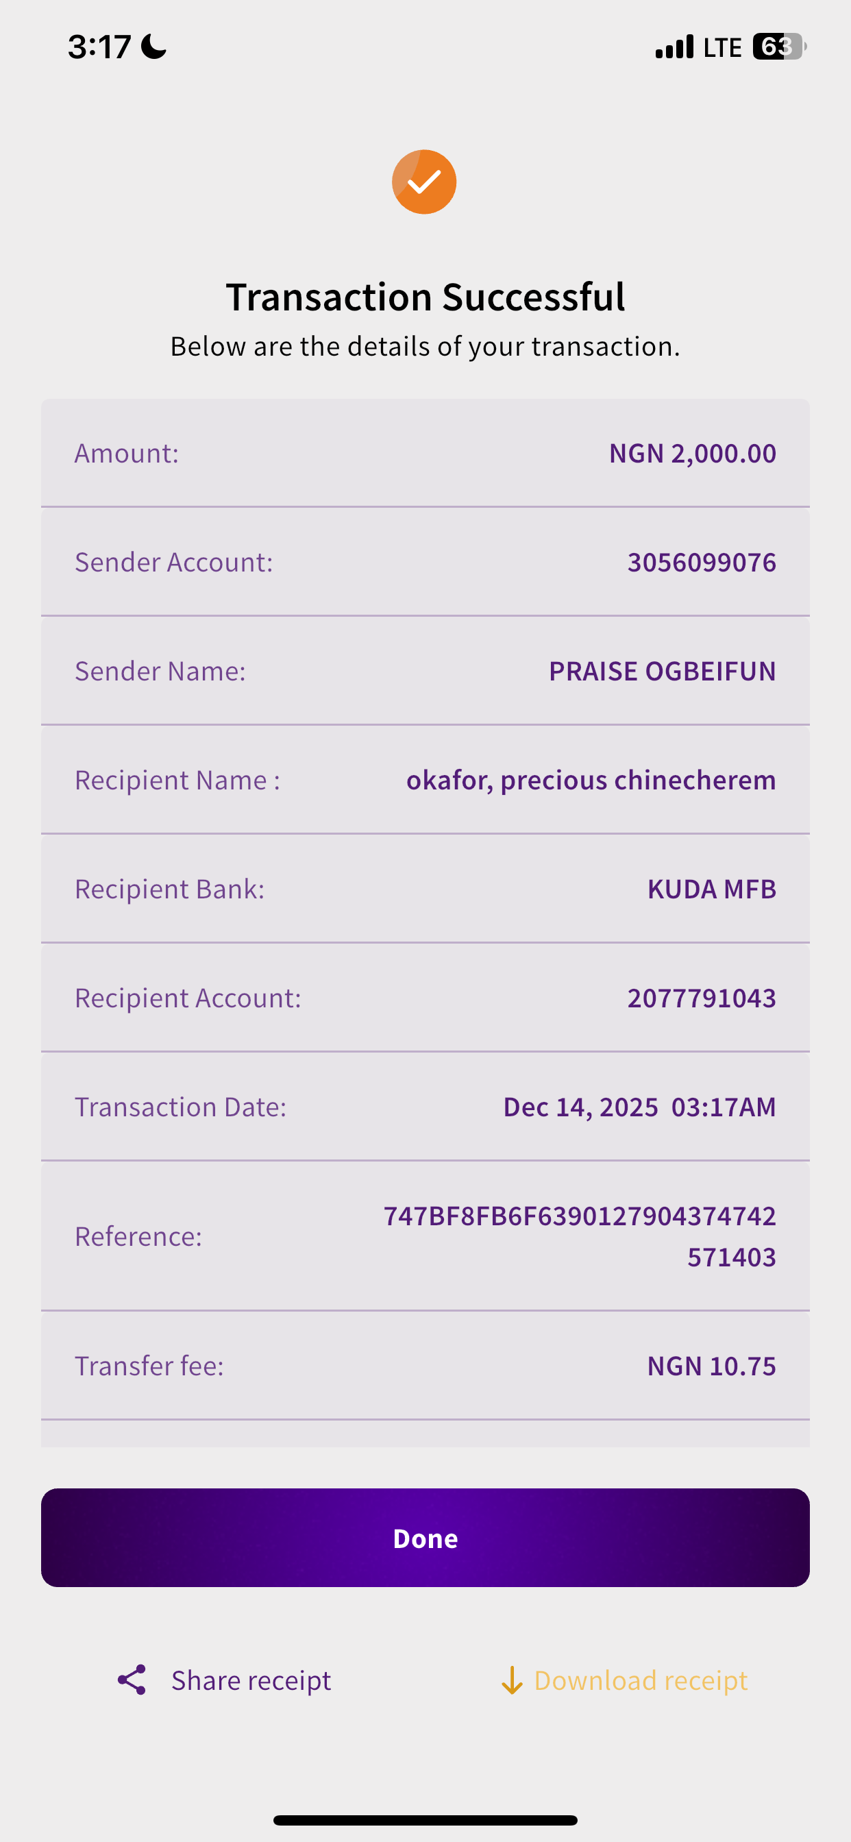The image size is (851, 1842).
Task: Tap the battery level indicator
Action: coord(778,47)
